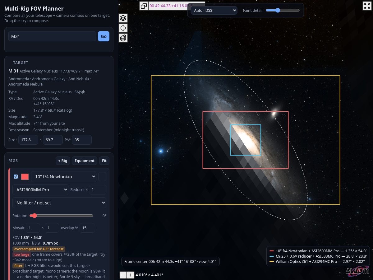
Task: Click the '1000 mm · f/3.9 · 0.78″/px' text
Action: 35,243
